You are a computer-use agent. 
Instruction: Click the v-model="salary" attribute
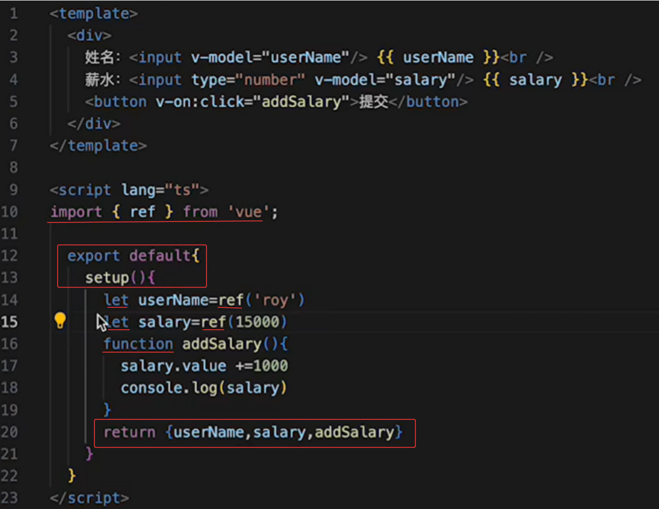(x=385, y=80)
